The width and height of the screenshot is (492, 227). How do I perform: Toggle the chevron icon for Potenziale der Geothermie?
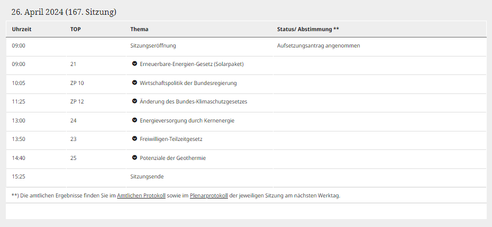coord(135,158)
